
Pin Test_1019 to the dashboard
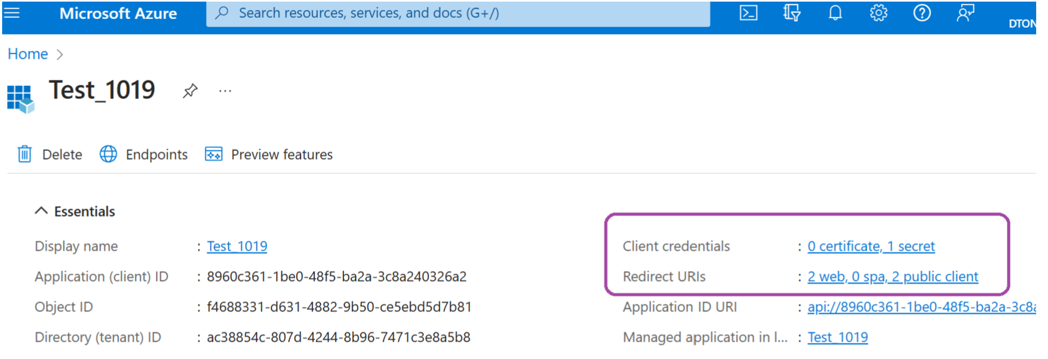[x=190, y=91]
